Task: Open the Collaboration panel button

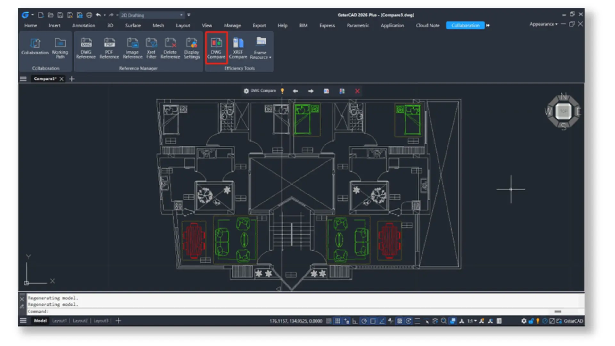Action: pyautogui.click(x=35, y=46)
